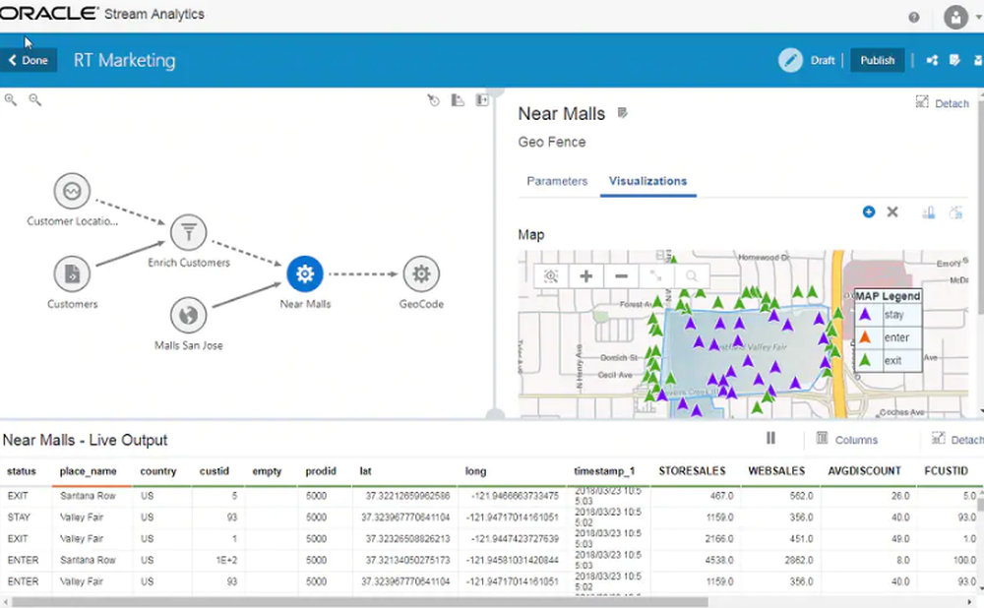Click the 4538.0 STORESALES cell

coord(719,560)
